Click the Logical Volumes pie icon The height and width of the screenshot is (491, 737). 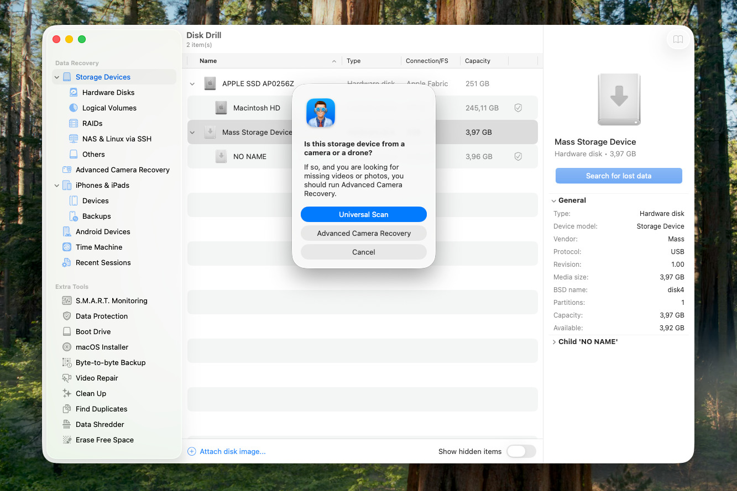click(x=74, y=108)
